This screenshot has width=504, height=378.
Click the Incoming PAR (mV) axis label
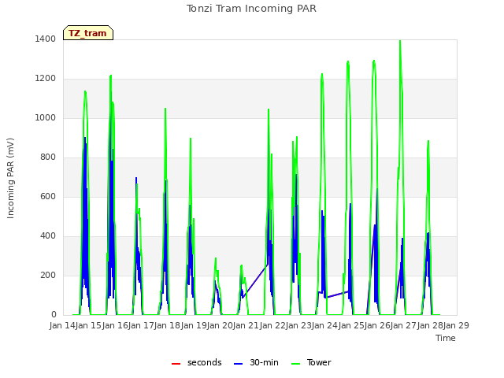click(x=10, y=179)
